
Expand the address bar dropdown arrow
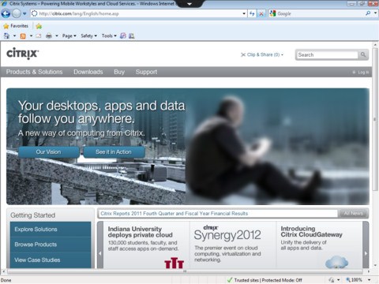coord(244,13)
